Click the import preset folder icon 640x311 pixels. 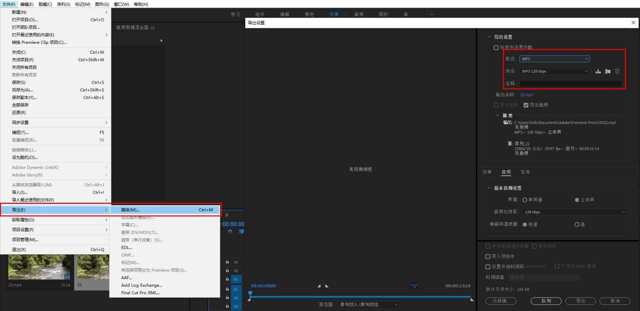point(608,71)
